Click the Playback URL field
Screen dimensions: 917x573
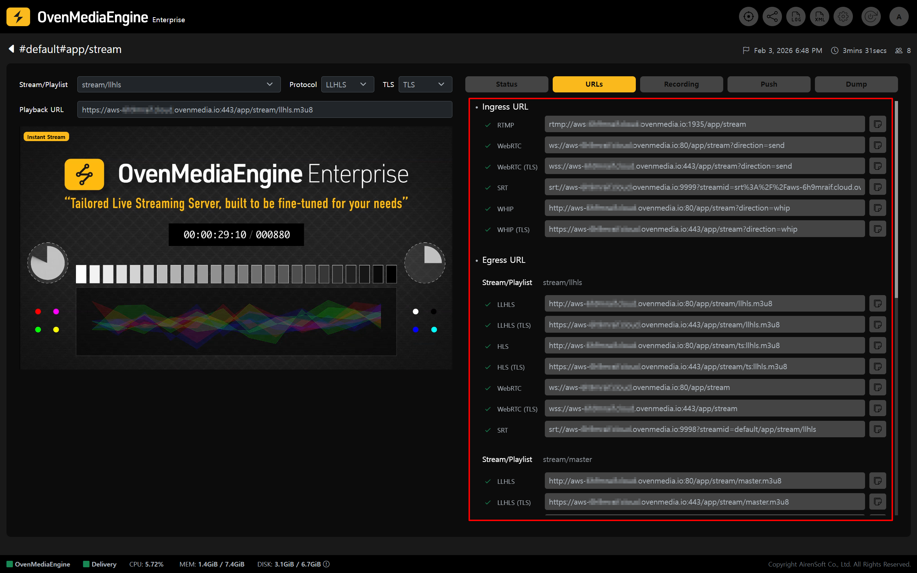point(264,110)
